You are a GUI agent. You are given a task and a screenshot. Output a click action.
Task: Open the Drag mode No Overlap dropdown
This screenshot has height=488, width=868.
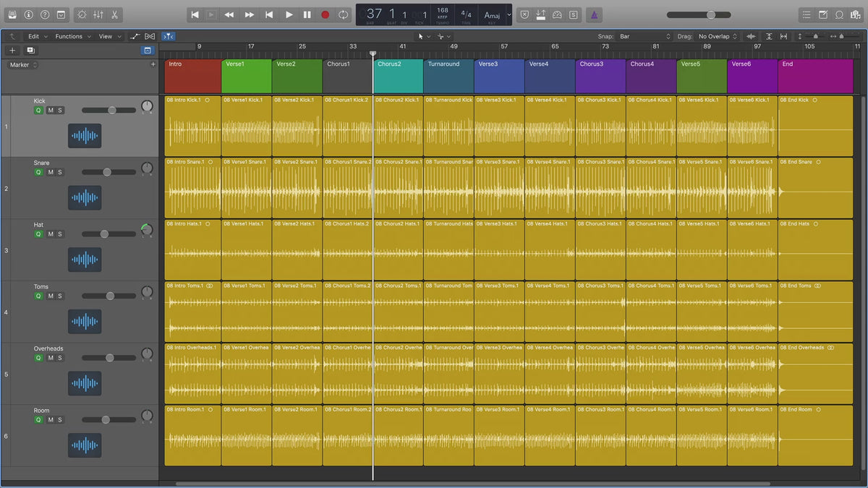click(x=718, y=36)
